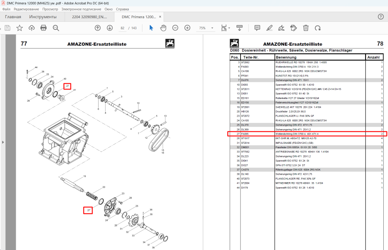Click part number 972062

(246, 62)
